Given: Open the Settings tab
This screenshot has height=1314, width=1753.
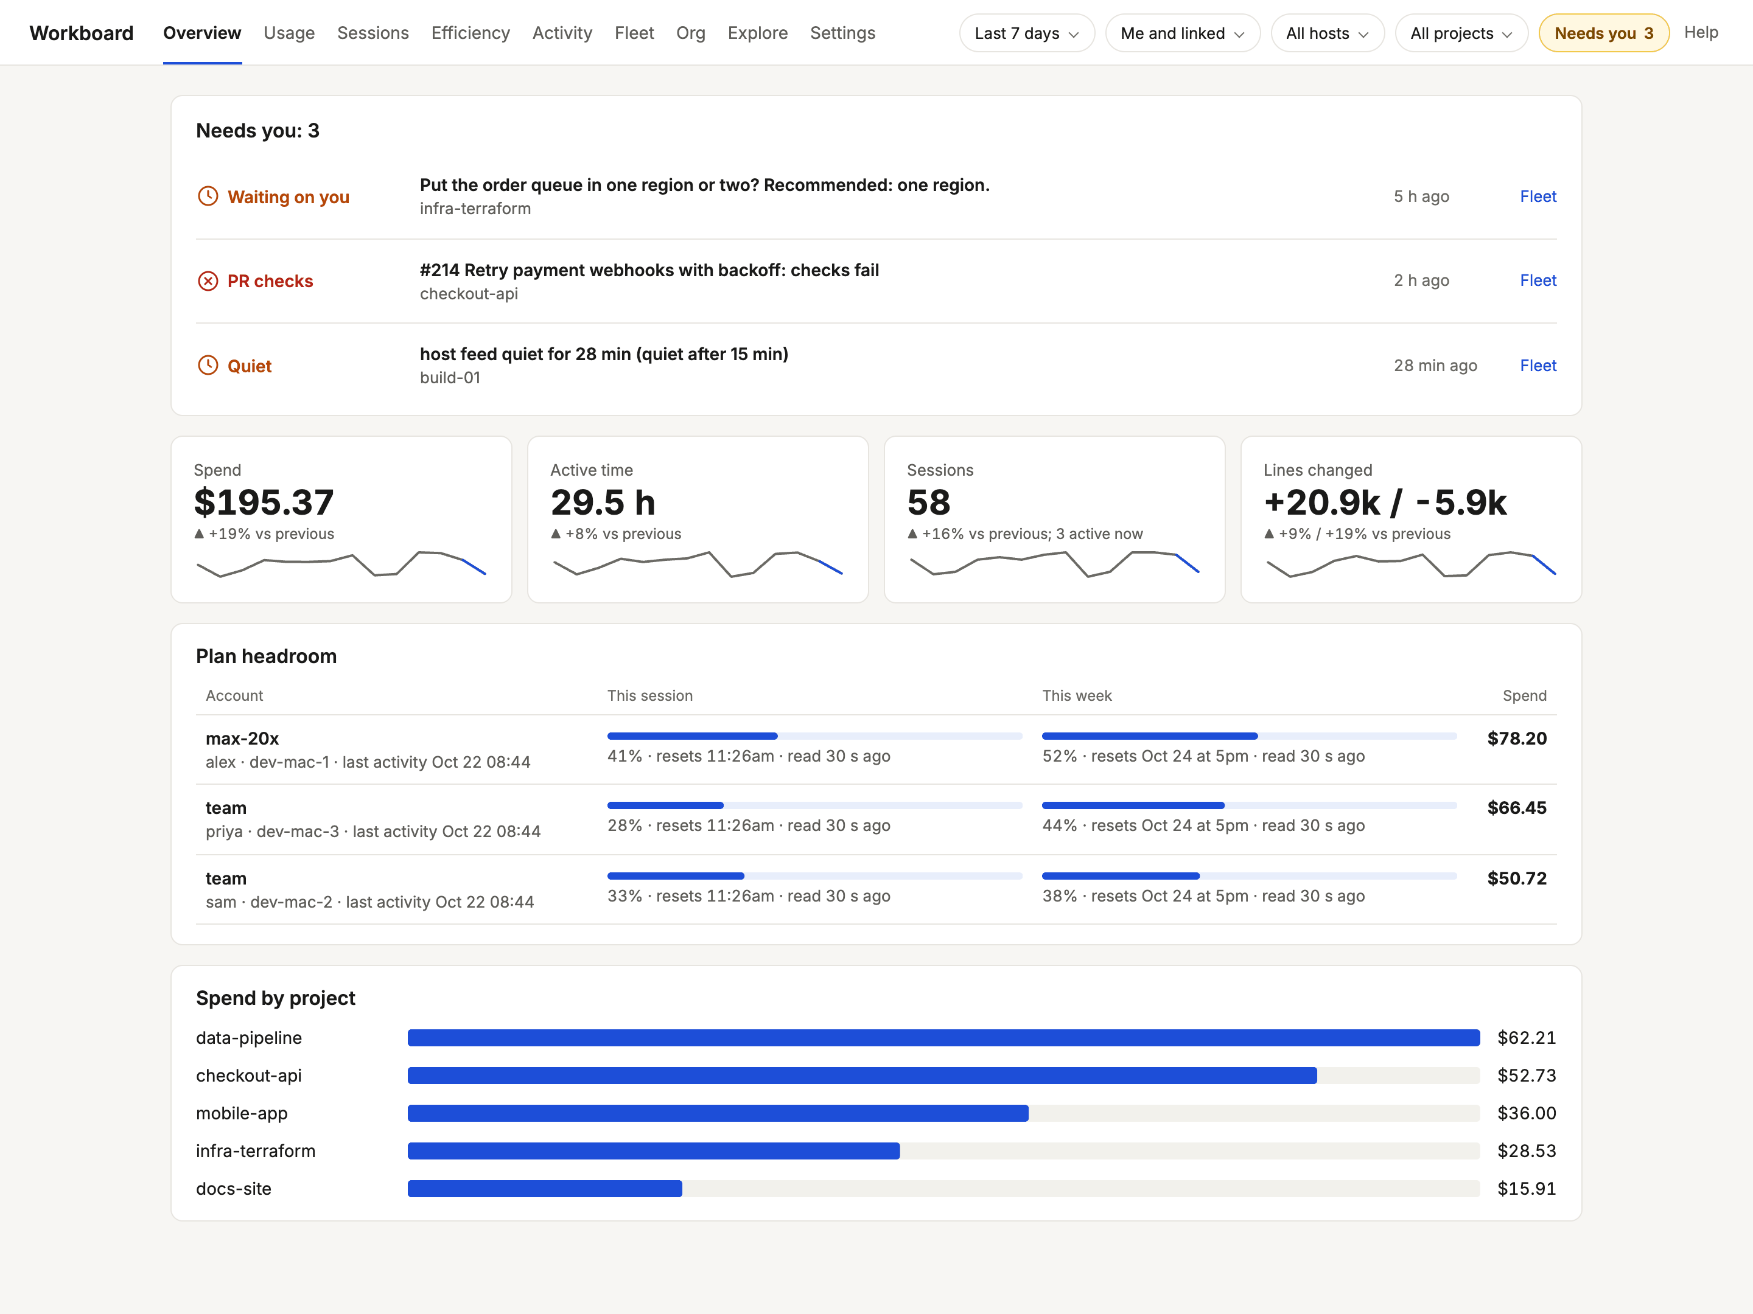Looking at the screenshot, I should click(x=842, y=33).
